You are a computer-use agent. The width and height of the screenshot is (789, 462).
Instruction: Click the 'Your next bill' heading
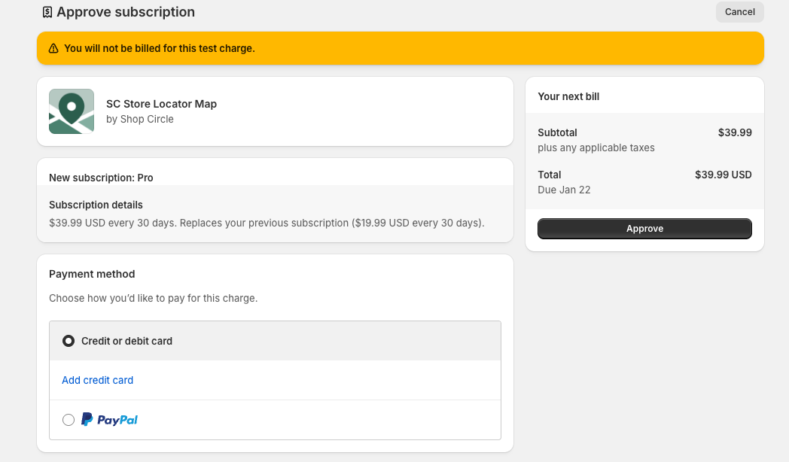[x=568, y=96]
